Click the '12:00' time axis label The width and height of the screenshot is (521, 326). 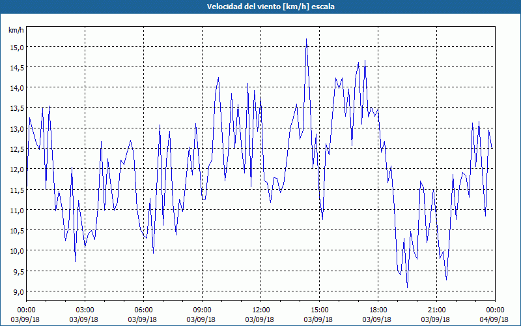click(261, 310)
